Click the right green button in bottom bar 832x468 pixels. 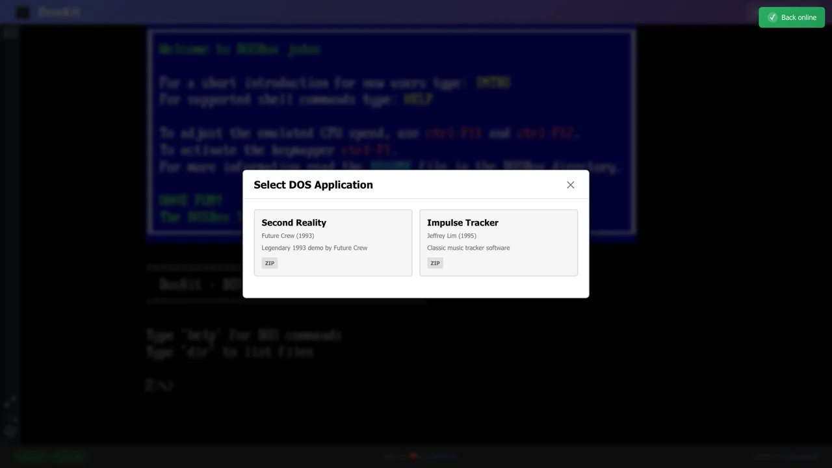[x=70, y=456]
